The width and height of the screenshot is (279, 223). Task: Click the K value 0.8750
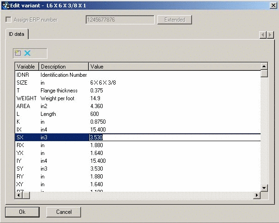[x=98, y=122]
